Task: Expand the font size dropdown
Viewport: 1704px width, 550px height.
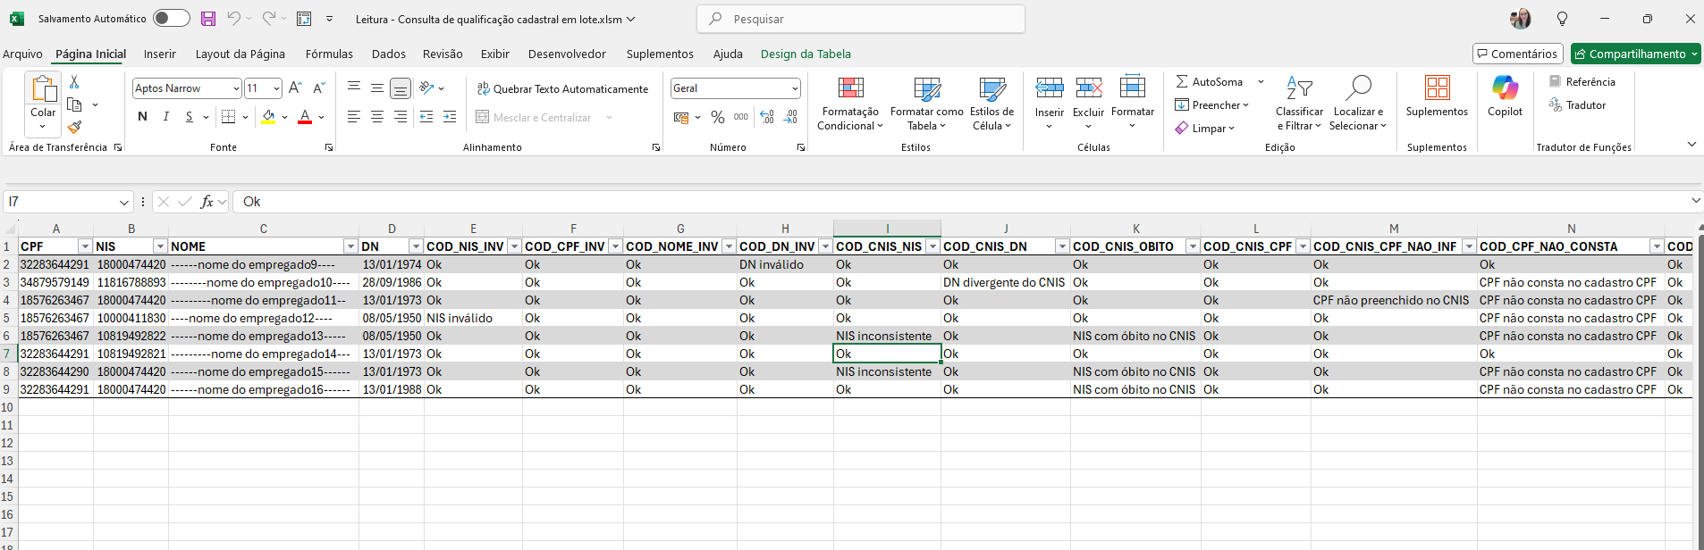Action: click(276, 88)
